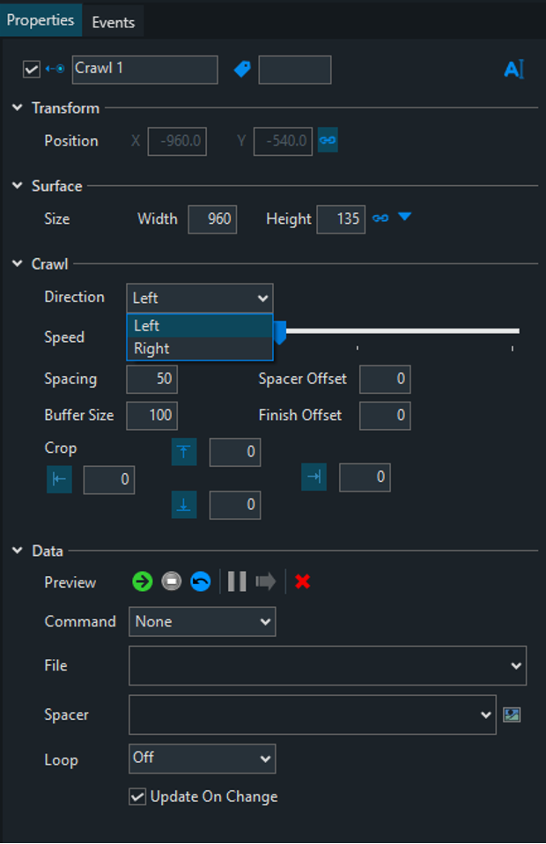Click the red X clear data icon
The height and width of the screenshot is (844, 546).
coord(303,581)
